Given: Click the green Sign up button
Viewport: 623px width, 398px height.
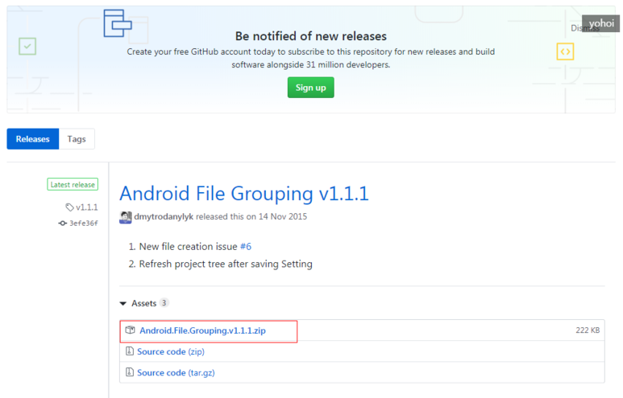Looking at the screenshot, I should pyautogui.click(x=311, y=88).
